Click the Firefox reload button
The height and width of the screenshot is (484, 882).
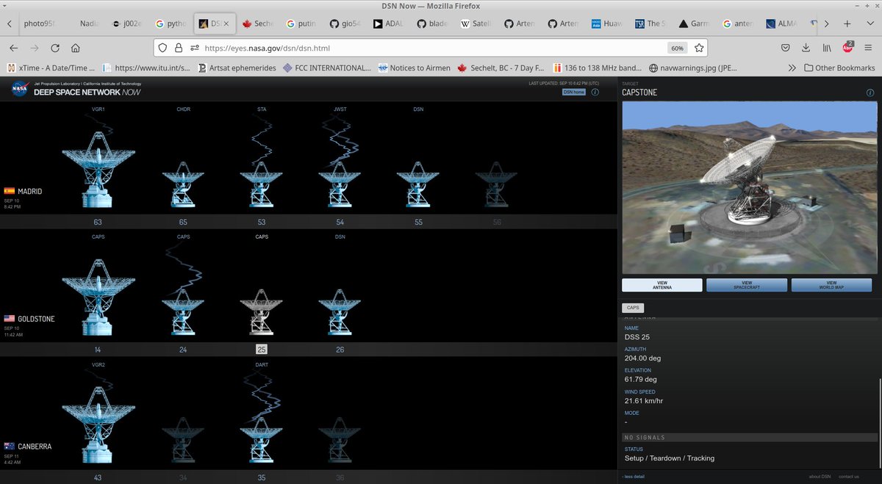point(54,48)
